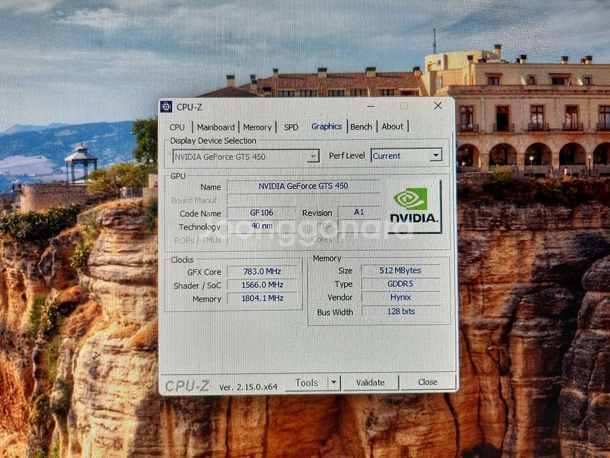The height and width of the screenshot is (458, 610).
Task: Click the 40 nm technology value
Action: [x=262, y=226]
